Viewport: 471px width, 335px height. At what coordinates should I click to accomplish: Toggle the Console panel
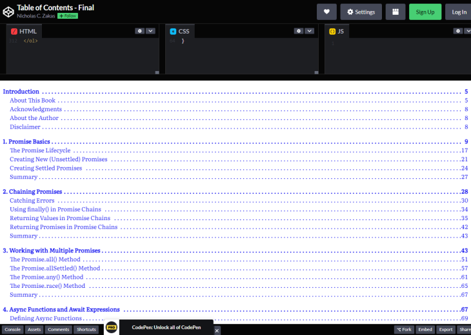pos(13,330)
